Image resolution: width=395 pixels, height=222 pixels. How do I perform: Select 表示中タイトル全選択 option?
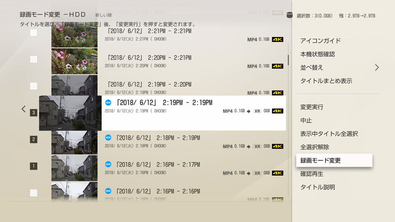[x=329, y=134]
